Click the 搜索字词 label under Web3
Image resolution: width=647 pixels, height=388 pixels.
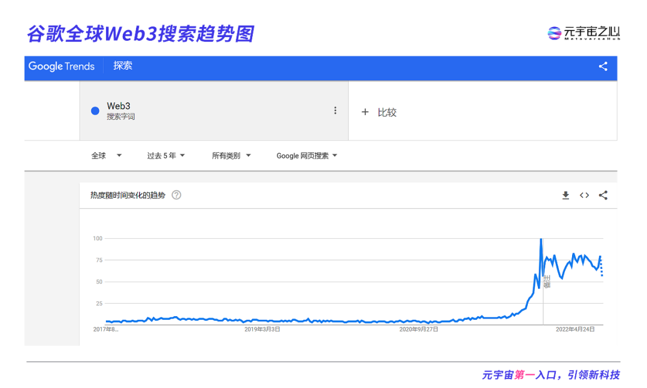coord(120,117)
